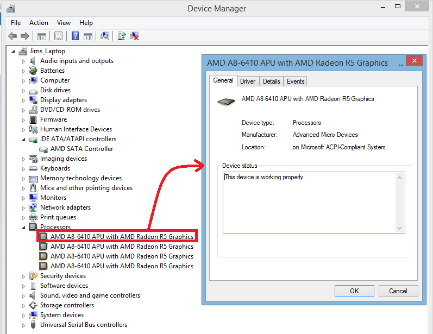Viewport: 433px width, 334px height.
Task: Select the last AMD A8-6410 processor entry
Action: click(116, 266)
